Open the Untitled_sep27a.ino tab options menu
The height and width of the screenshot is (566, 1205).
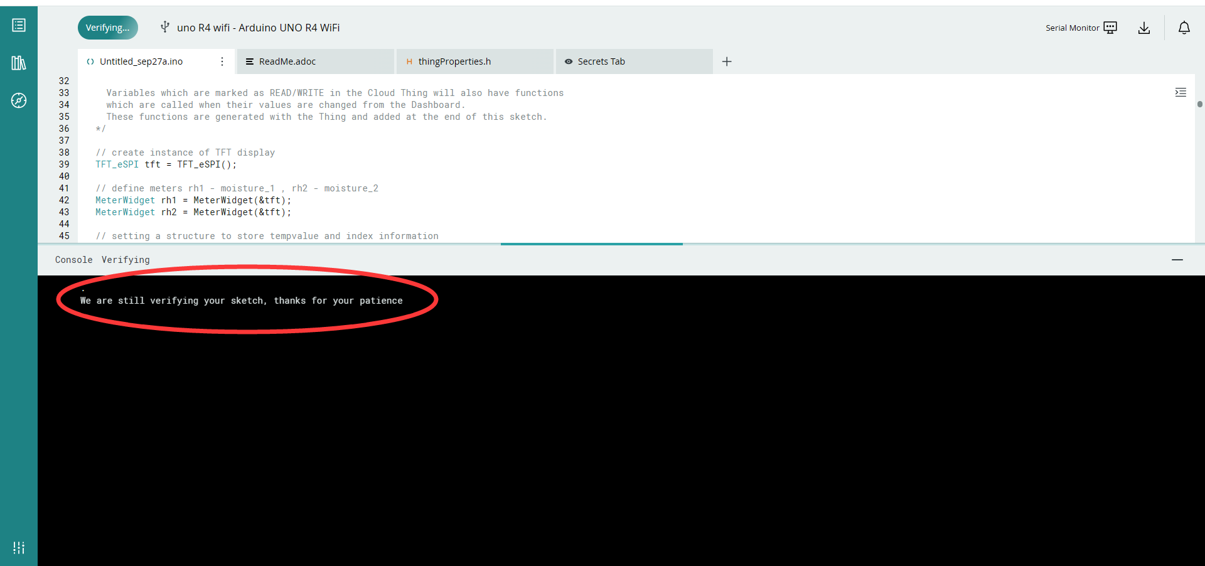pyautogui.click(x=222, y=61)
